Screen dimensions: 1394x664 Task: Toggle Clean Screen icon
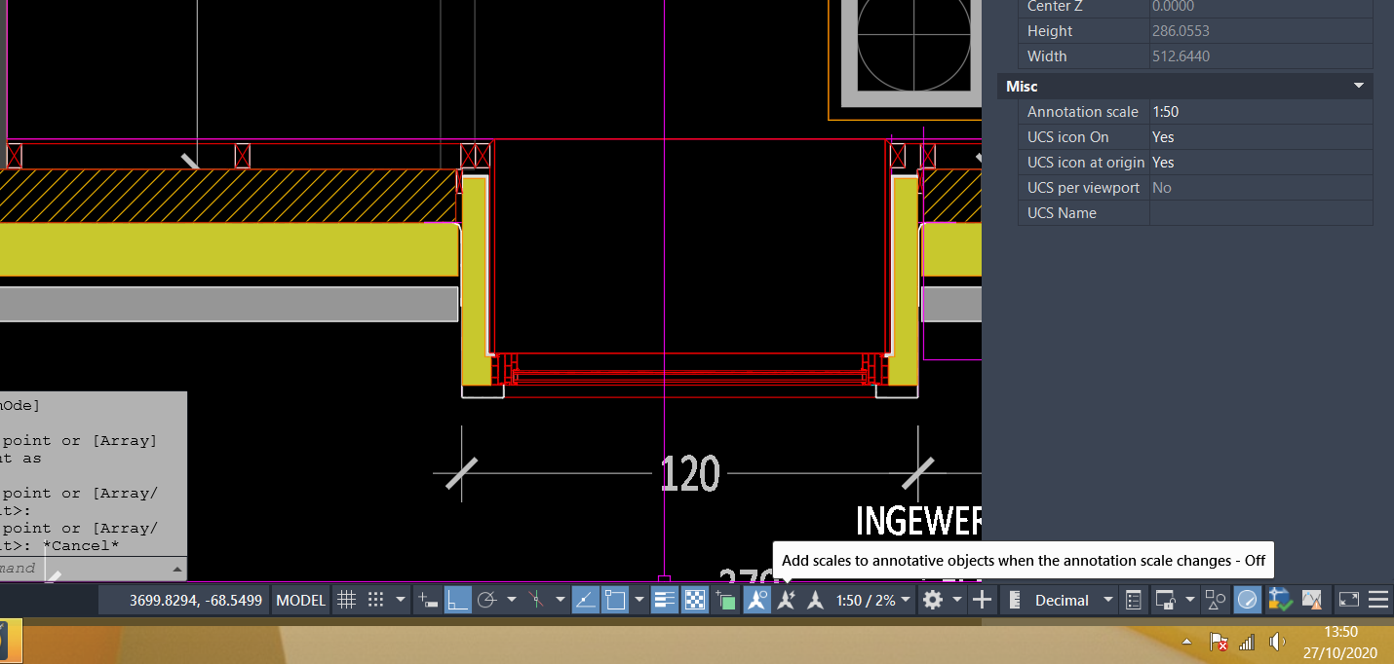coord(1348,600)
